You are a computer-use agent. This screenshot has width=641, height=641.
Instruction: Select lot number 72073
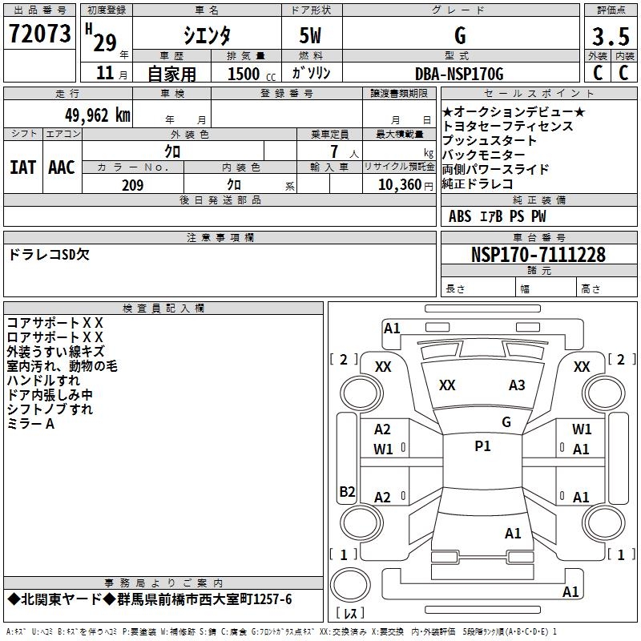tap(39, 33)
